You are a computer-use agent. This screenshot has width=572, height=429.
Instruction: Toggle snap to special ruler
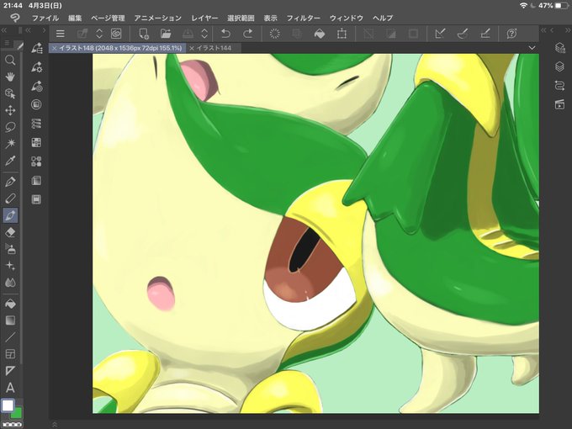click(x=463, y=34)
